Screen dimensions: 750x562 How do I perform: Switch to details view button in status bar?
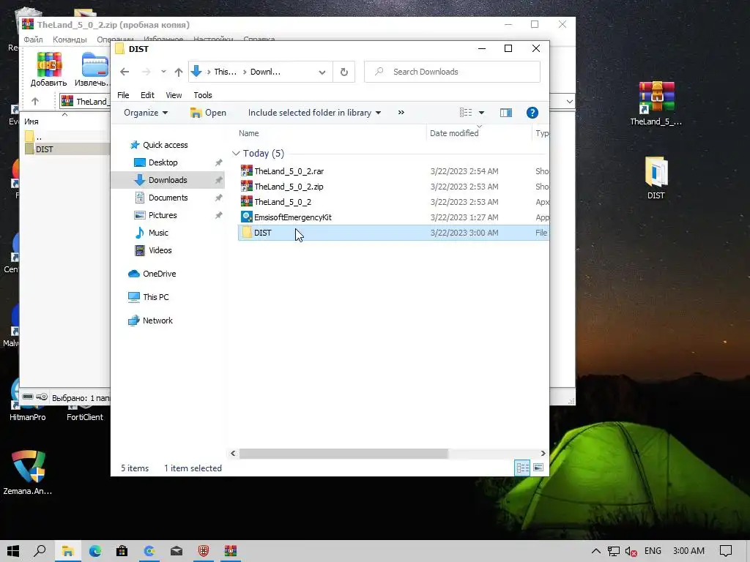[522, 468]
